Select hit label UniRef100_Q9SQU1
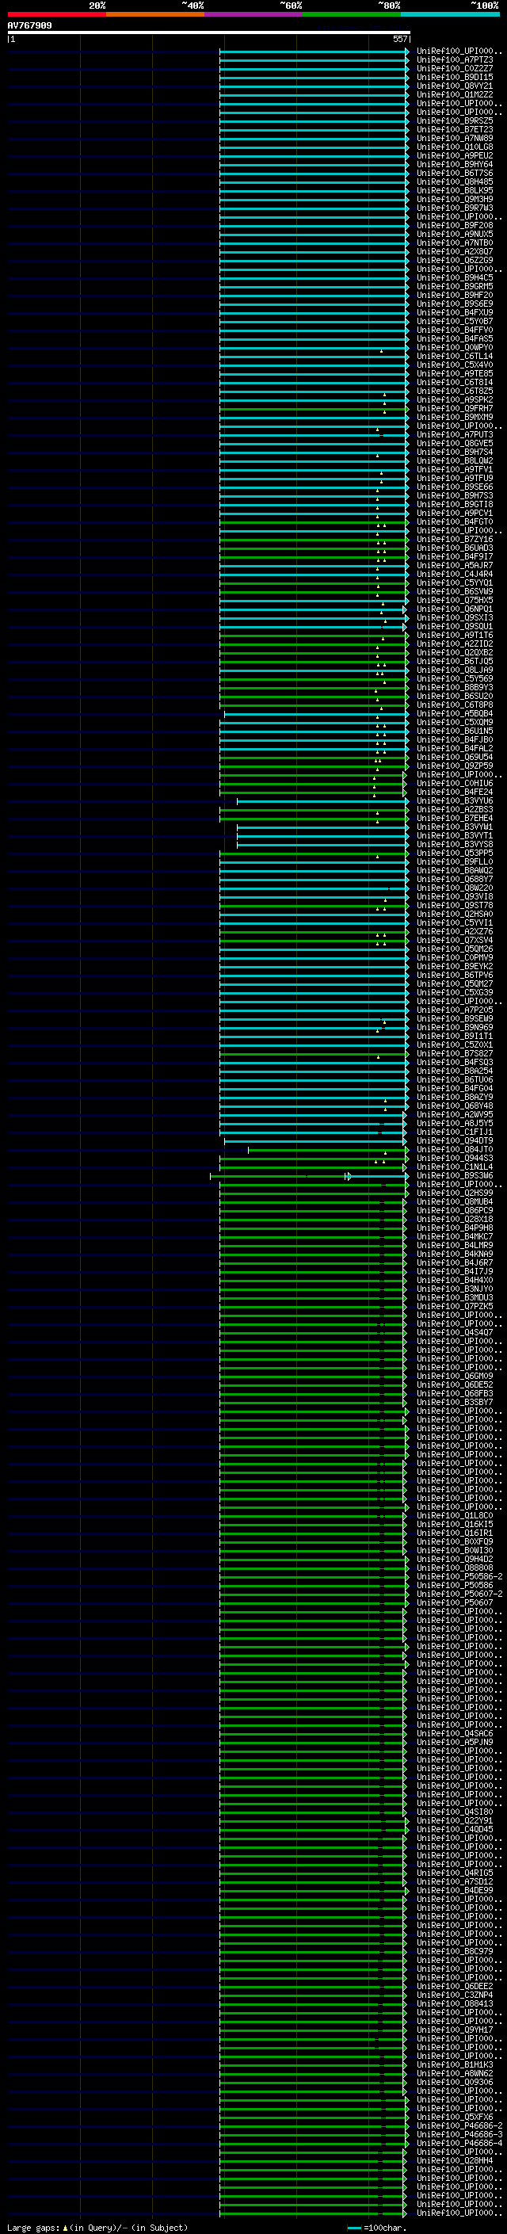 click(454, 626)
